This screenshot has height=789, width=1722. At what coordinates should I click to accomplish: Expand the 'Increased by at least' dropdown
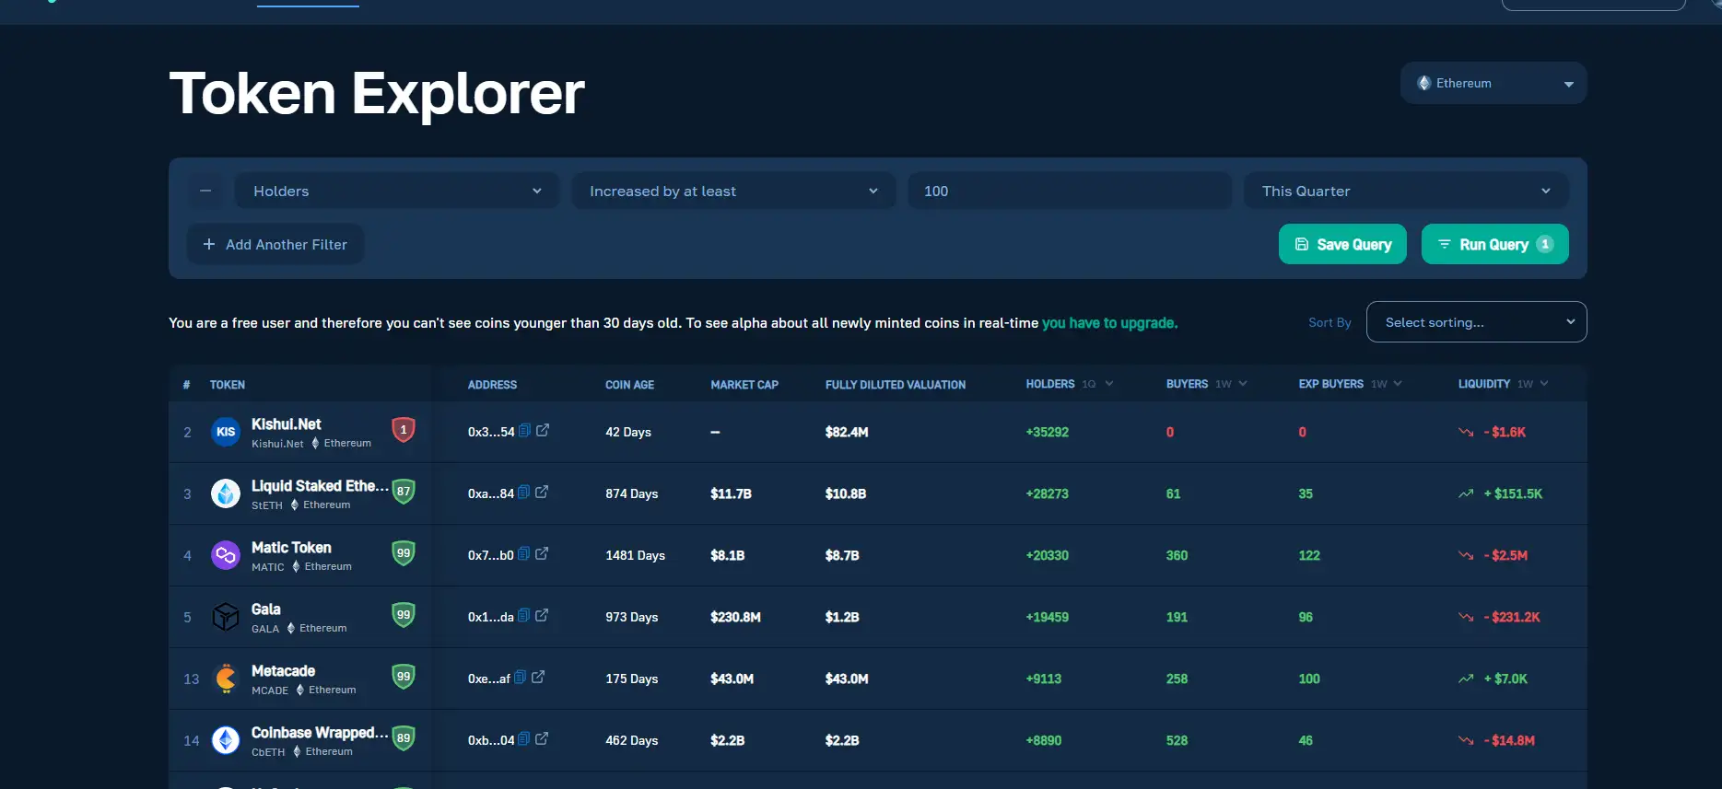click(x=732, y=191)
